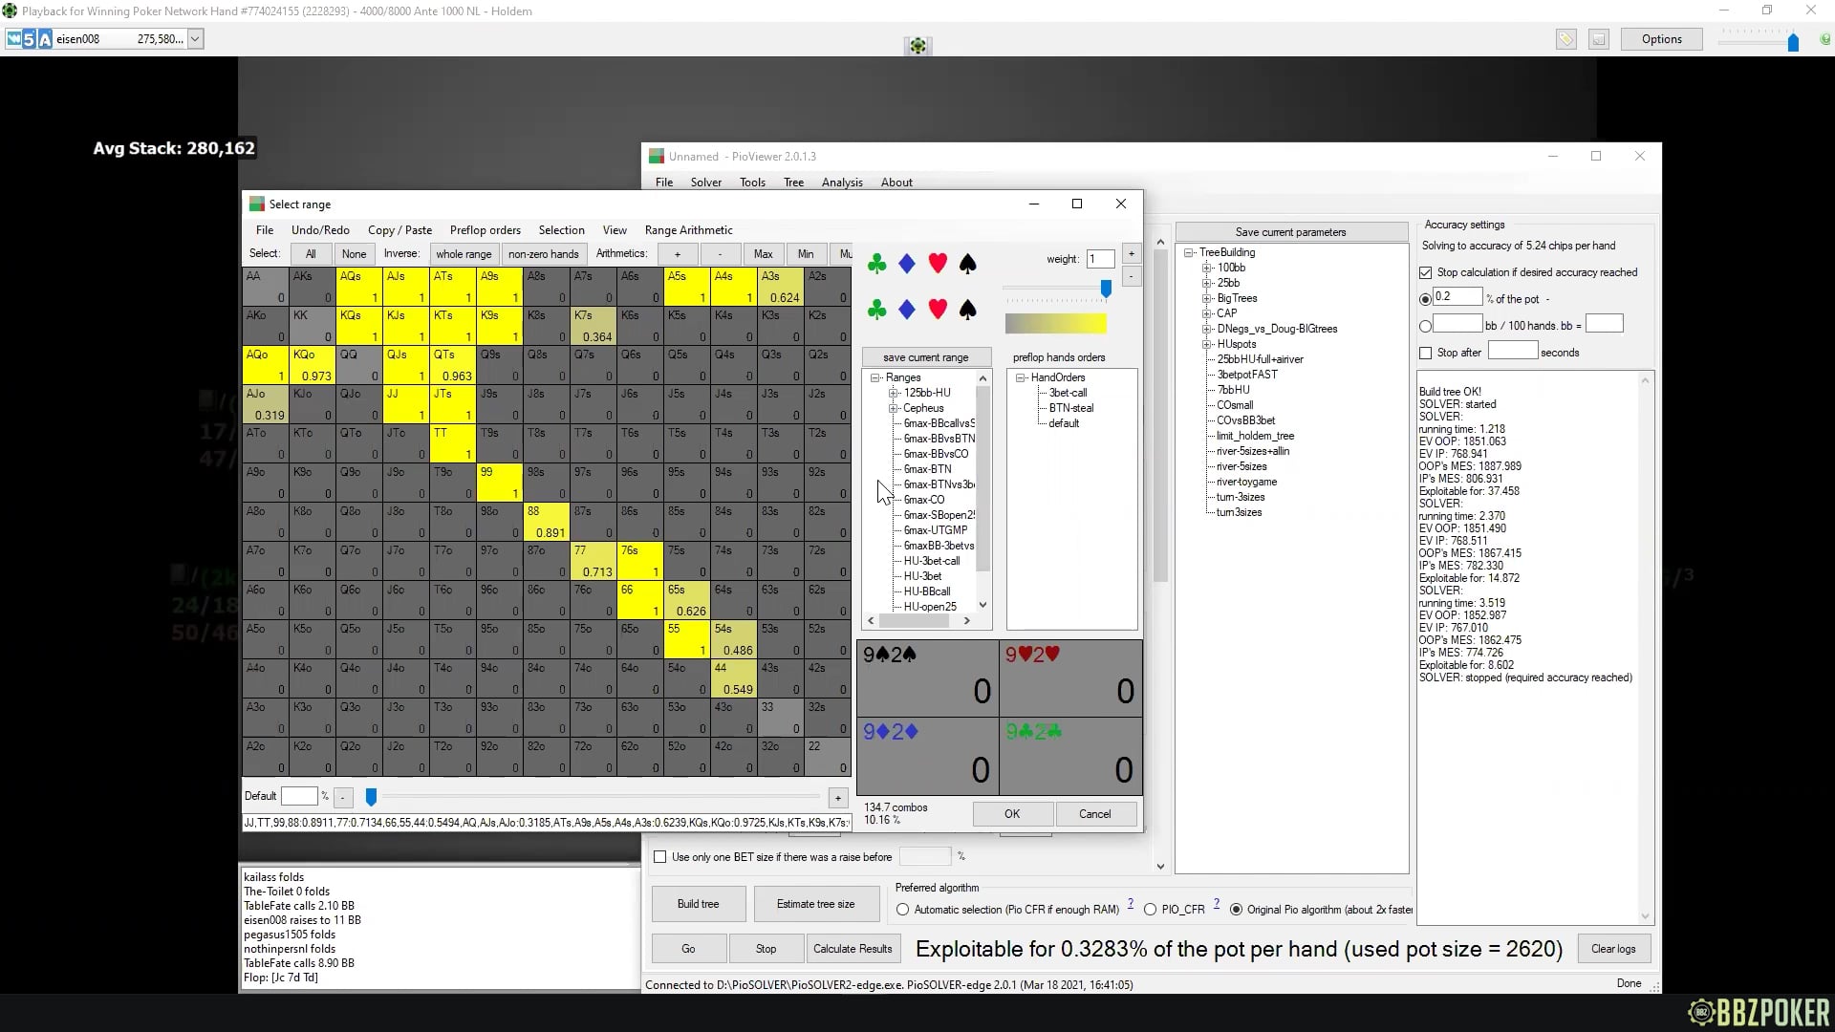Toggle Stop calculation if desired accuracy reached

pos(1426,272)
